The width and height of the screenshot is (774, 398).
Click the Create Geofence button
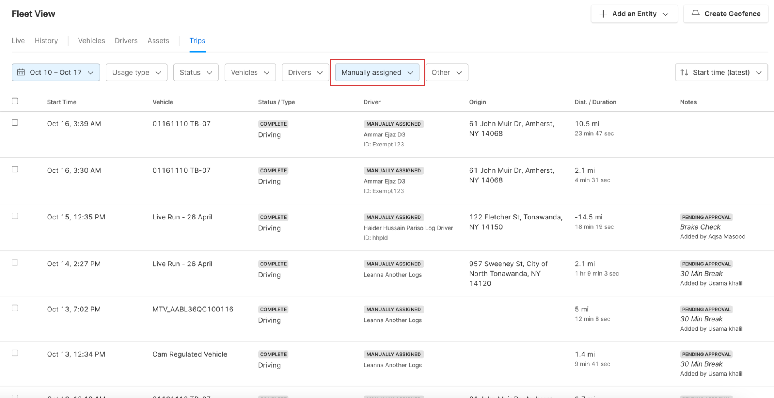726,14
